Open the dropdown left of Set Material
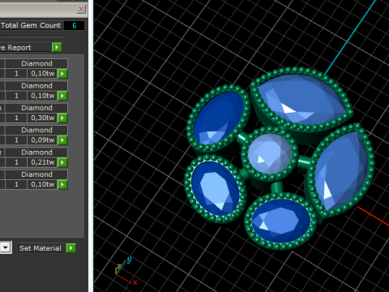Screen dimensions: 389x292 [6, 247]
